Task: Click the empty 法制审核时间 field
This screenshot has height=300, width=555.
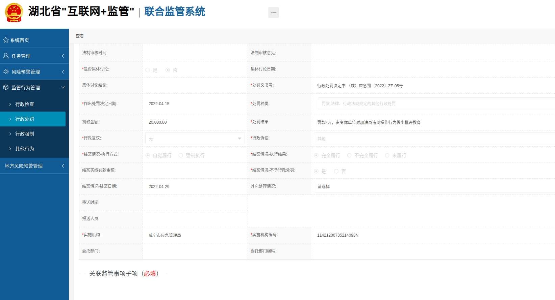Action: [x=195, y=53]
